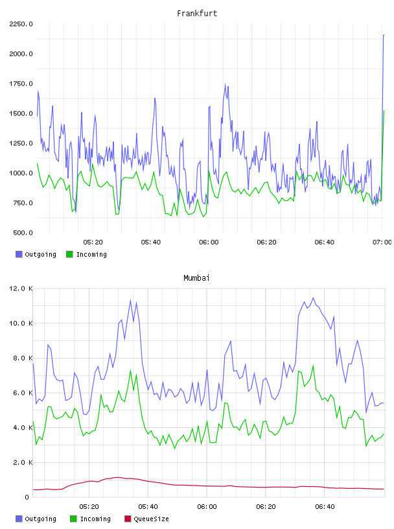Click the red QueueSize line in Mumbai
Image resolution: width=394 pixels, height=529 pixels.
(209, 486)
